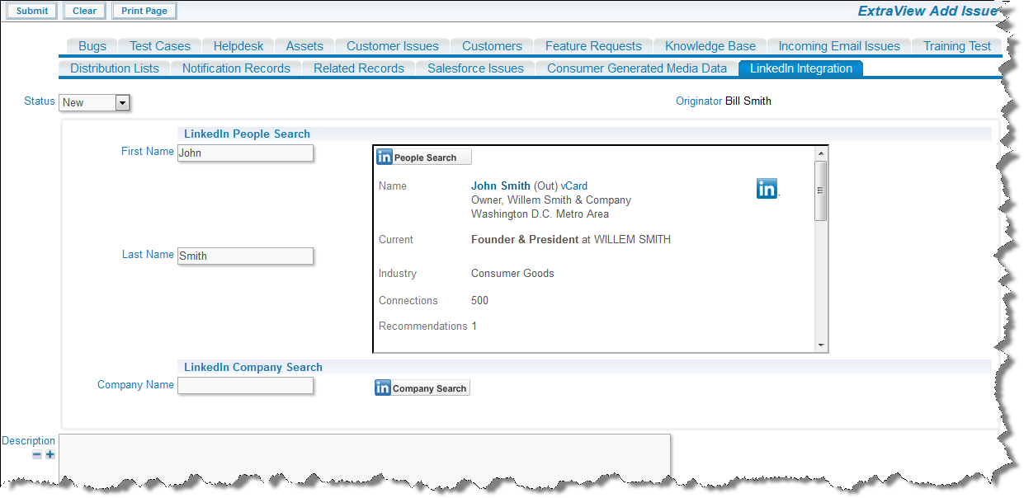
Task: Open the Feature Requests tab
Action: click(593, 46)
